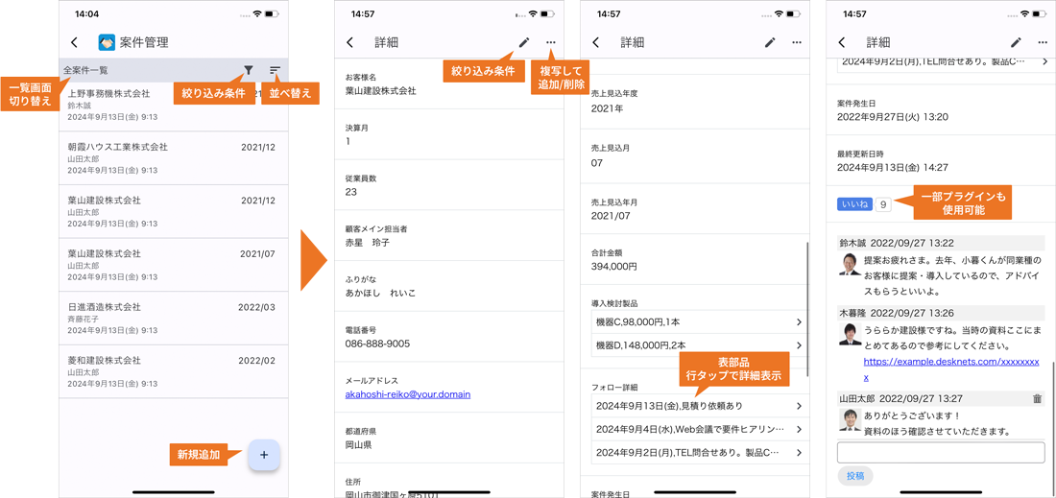Open the 日進酒造株式会社 2022/03 record

tap(173, 319)
